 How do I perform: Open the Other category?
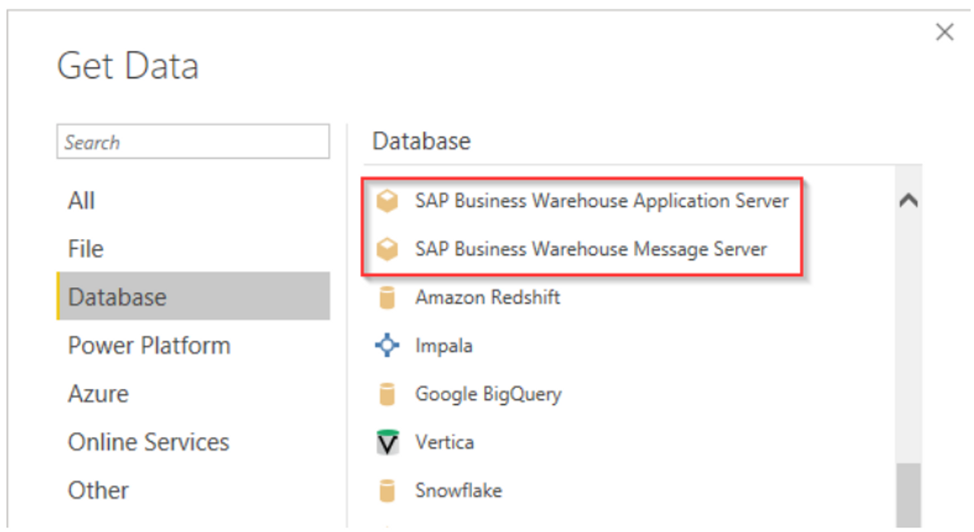click(x=193, y=490)
